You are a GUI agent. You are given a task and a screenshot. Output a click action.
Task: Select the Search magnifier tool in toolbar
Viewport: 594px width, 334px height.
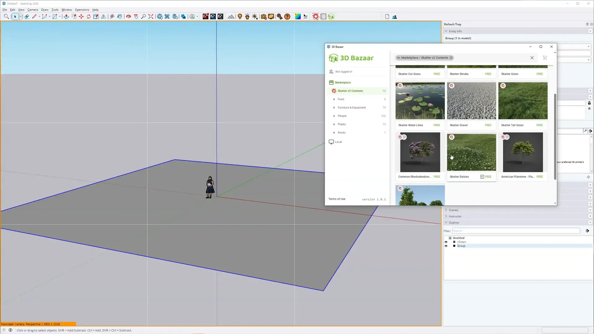pyautogui.click(x=6, y=17)
